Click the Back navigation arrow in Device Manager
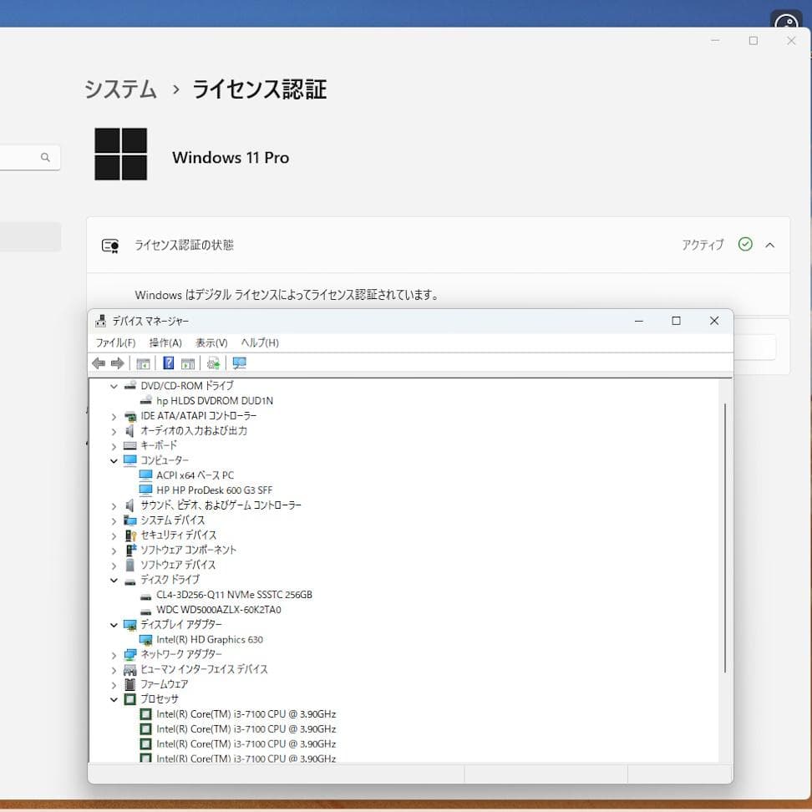The image size is (812, 812). pos(99,363)
